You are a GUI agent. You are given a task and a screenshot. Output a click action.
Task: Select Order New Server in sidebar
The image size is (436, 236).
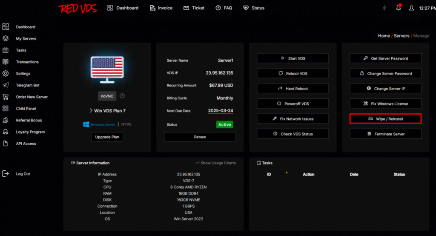click(x=32, y=97)
